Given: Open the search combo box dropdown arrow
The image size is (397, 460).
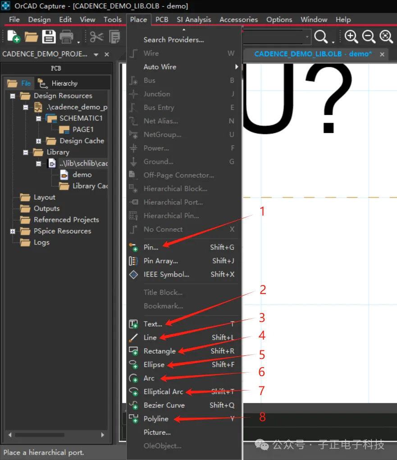Looking at the screenshot, I should point(307,37).
